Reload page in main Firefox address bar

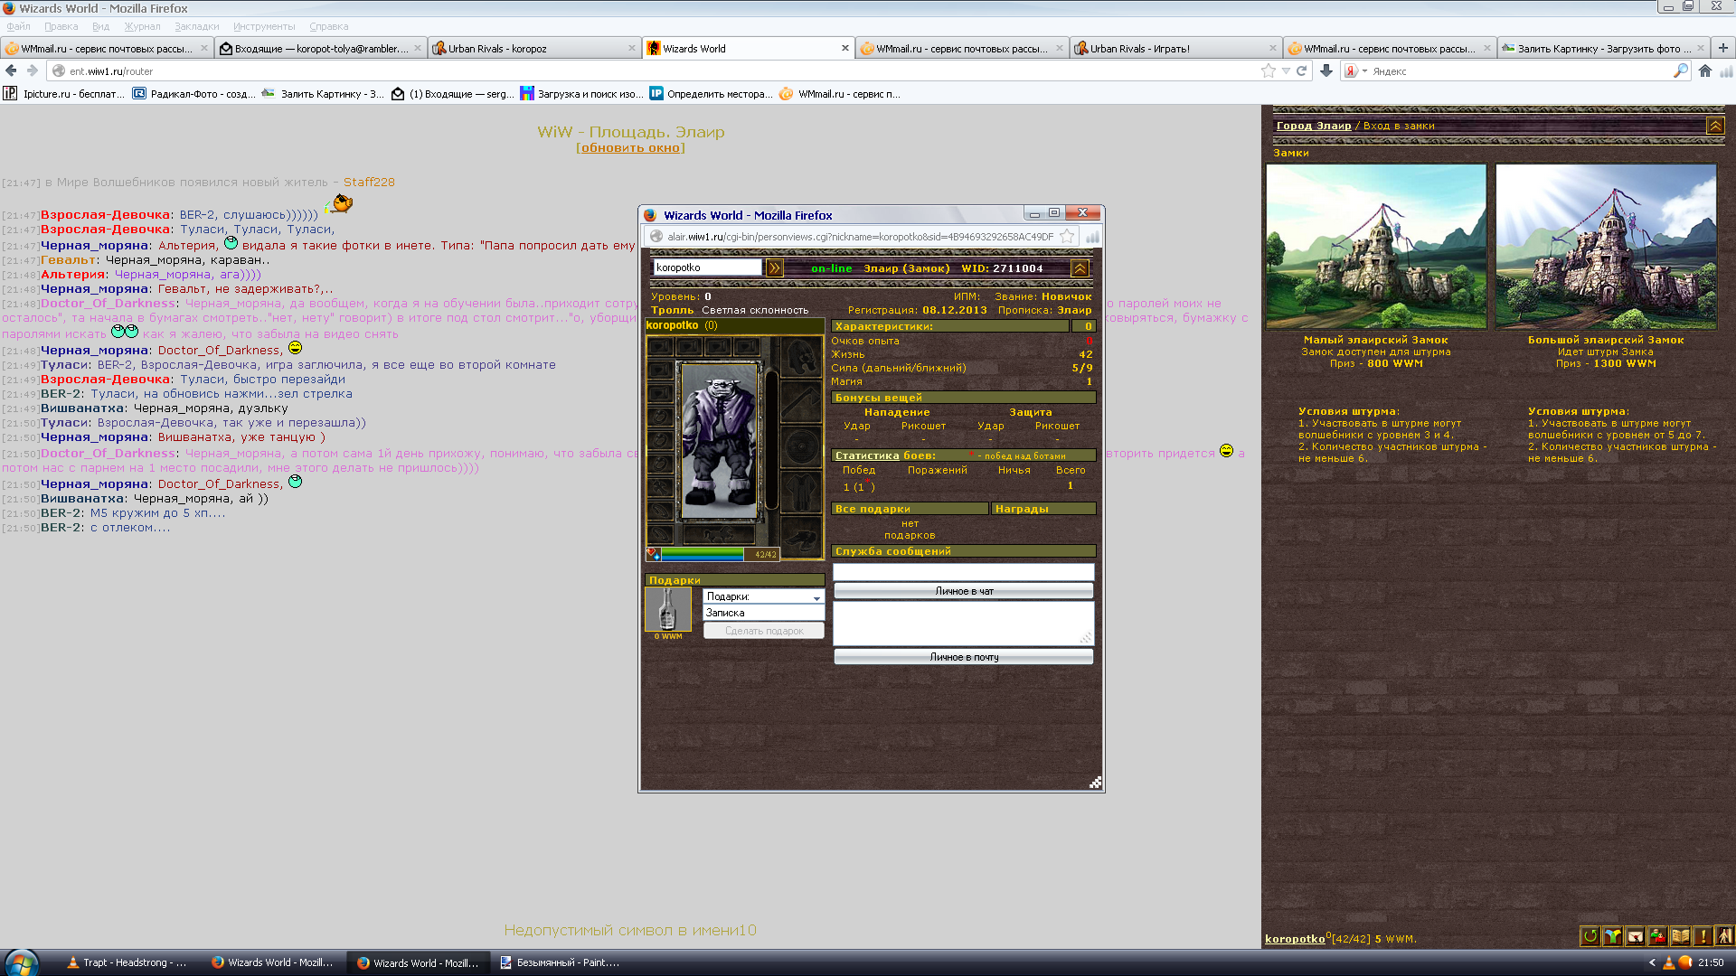(x=1302, y=70)
